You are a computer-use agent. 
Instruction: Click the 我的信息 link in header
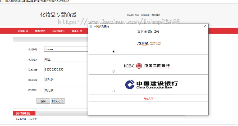tap(155, 15)
